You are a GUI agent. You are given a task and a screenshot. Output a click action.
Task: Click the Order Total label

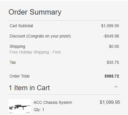tap(19, 76)
